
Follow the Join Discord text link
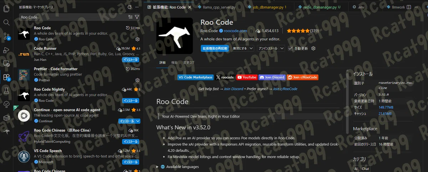tap(233, 89)
